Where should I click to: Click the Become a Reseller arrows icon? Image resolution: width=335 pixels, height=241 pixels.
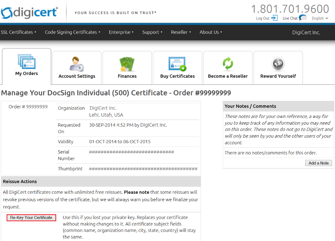228,64
